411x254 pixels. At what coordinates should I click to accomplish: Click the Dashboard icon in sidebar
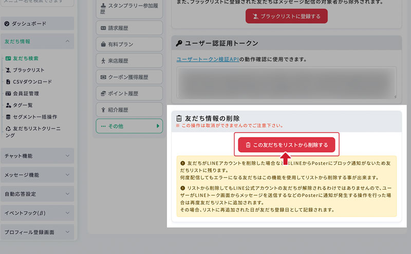7,24
